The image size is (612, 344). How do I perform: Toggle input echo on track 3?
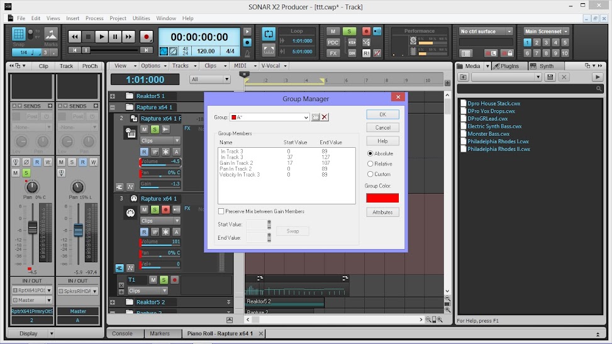[x=176, y=209]
